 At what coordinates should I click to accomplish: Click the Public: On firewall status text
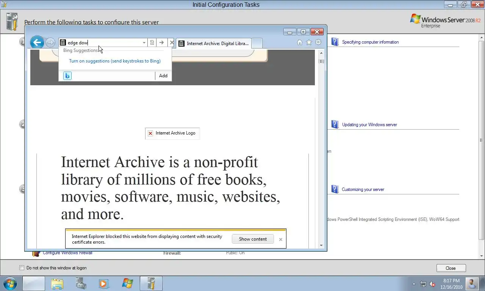(x=235, y=253)
